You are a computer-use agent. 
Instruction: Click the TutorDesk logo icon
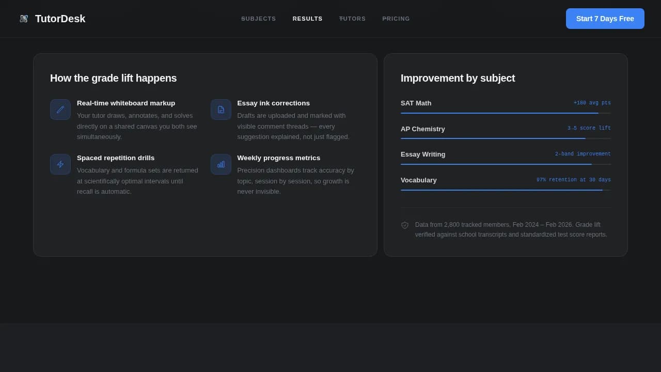24,19
